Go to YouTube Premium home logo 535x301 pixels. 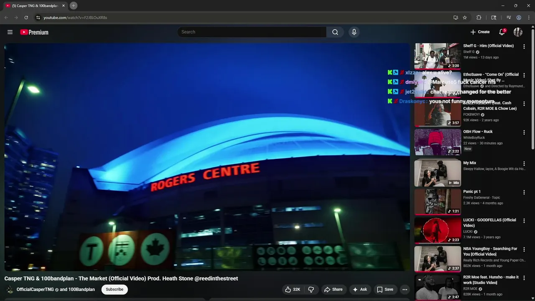pyautogui.click(x=34, y=32)
